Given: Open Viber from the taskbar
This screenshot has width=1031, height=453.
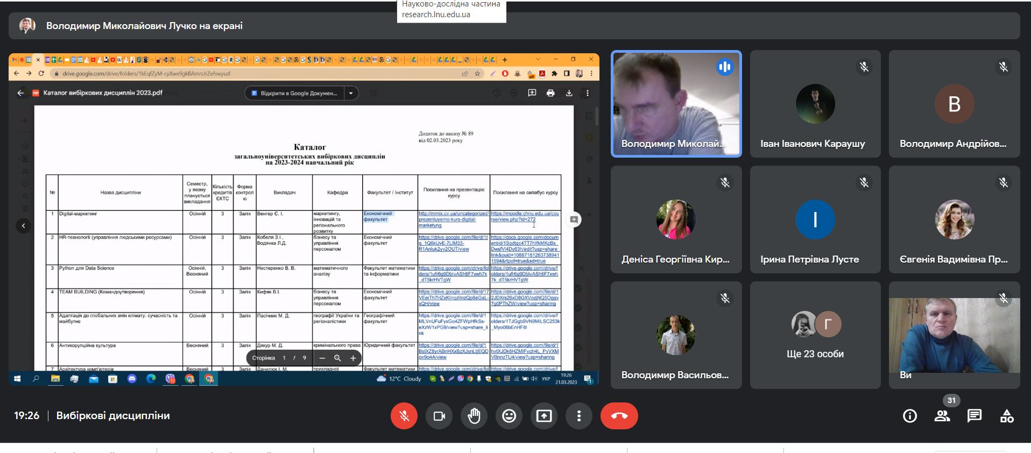Looking at the screenshot, I should click(171, 379).
